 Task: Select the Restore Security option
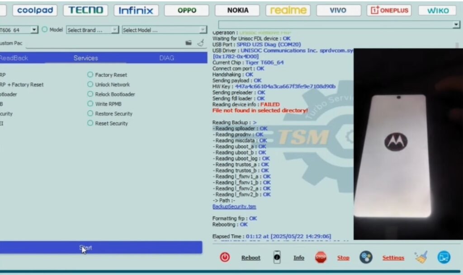pos(90,113)
